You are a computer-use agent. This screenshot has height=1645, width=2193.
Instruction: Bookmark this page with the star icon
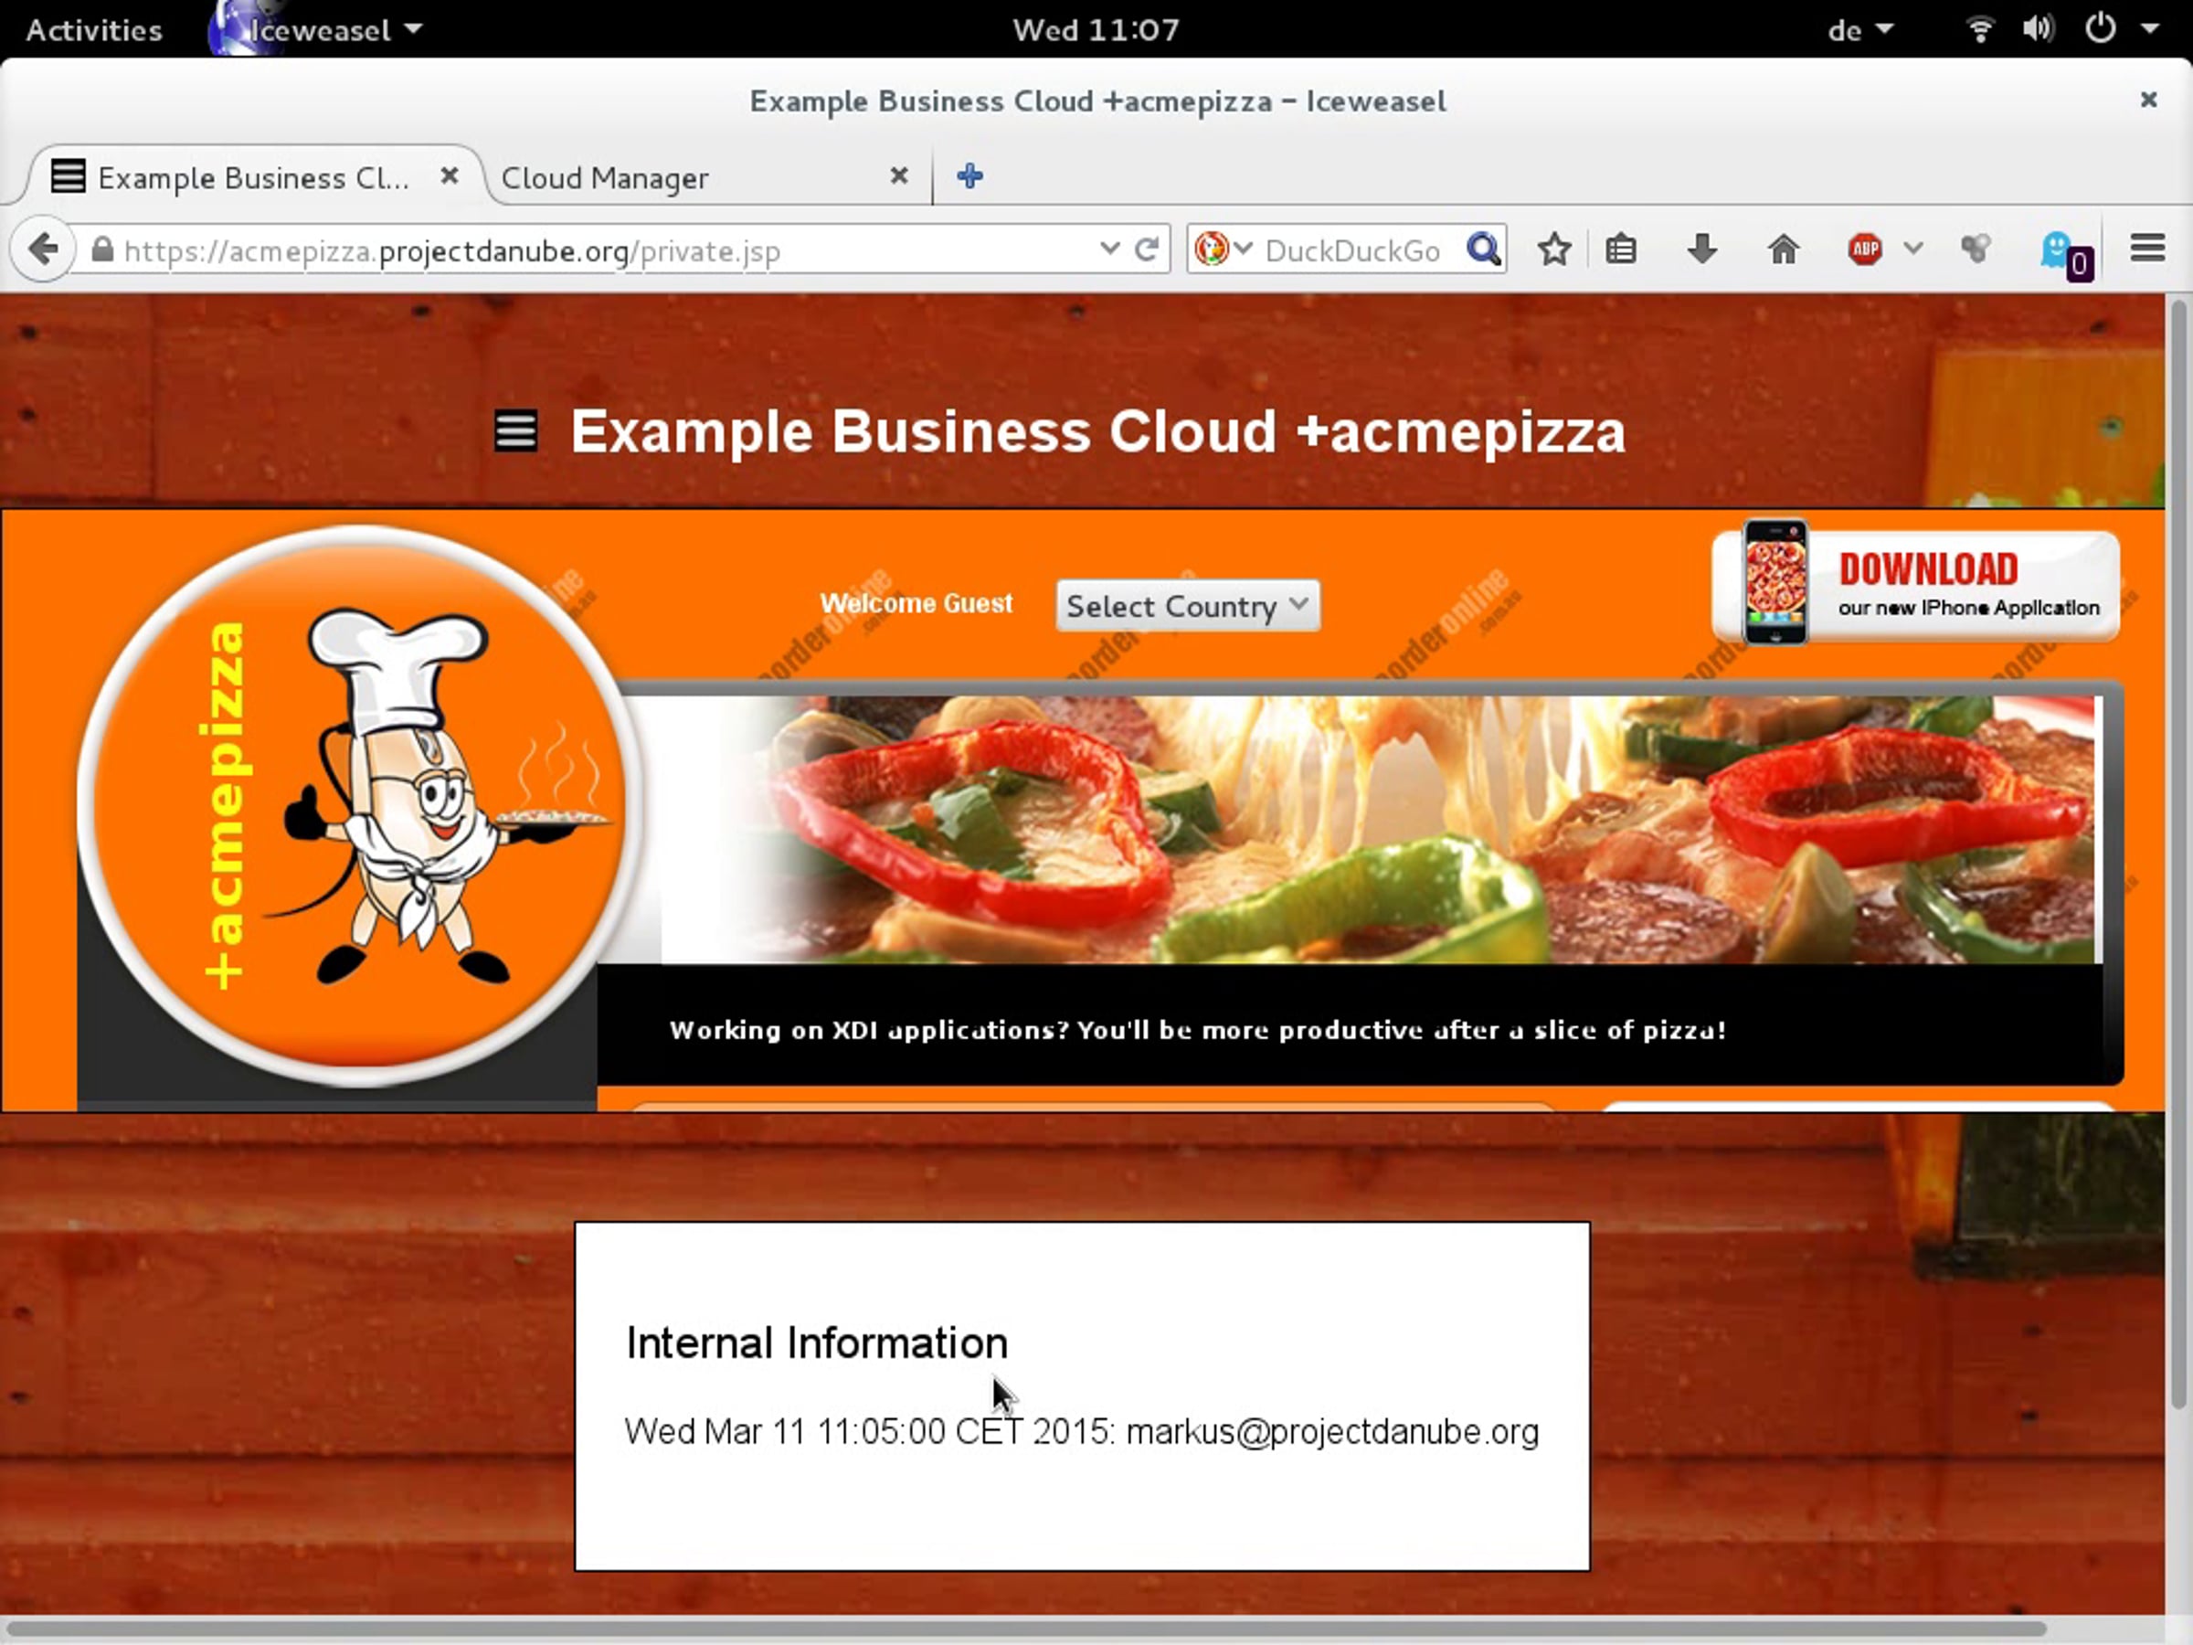pos(1554,249)
